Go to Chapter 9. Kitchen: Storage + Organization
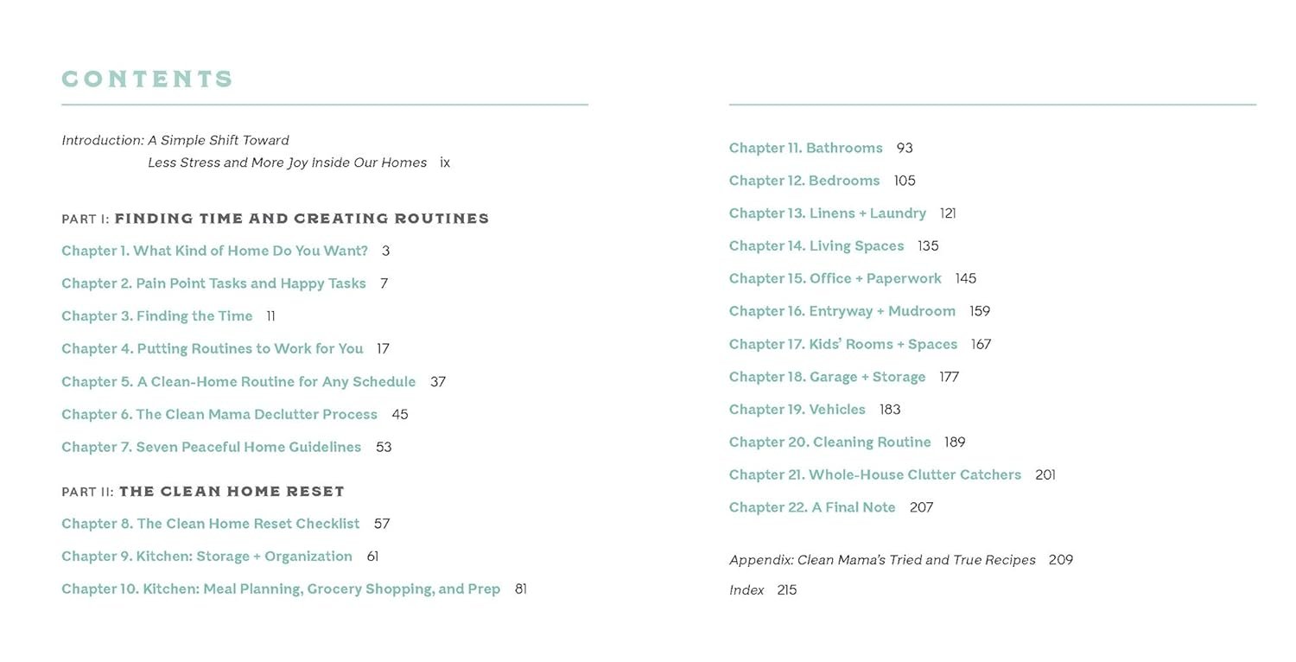The image size is (1296, 662). (x=206, y=556)
